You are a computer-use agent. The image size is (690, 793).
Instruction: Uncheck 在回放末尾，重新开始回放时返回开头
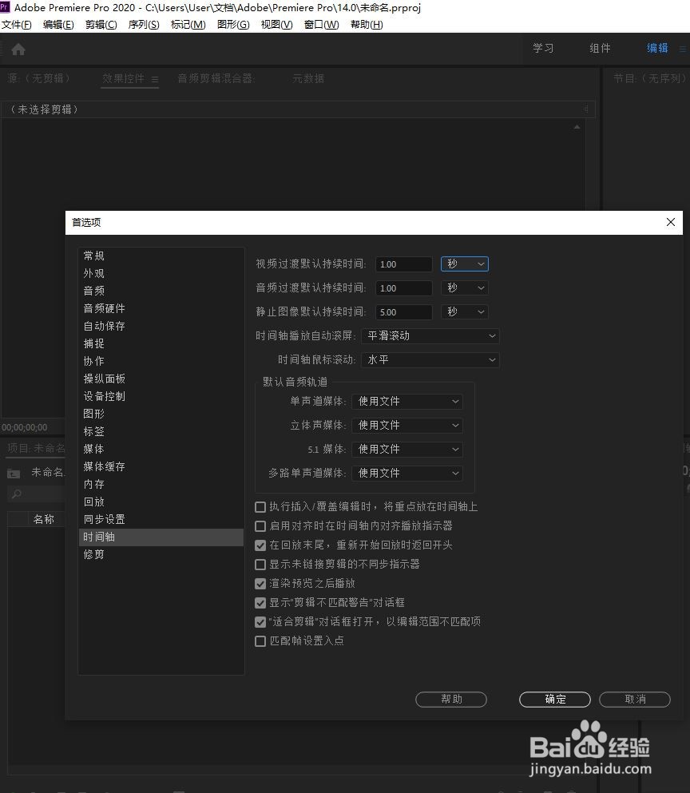coord(260,545)
